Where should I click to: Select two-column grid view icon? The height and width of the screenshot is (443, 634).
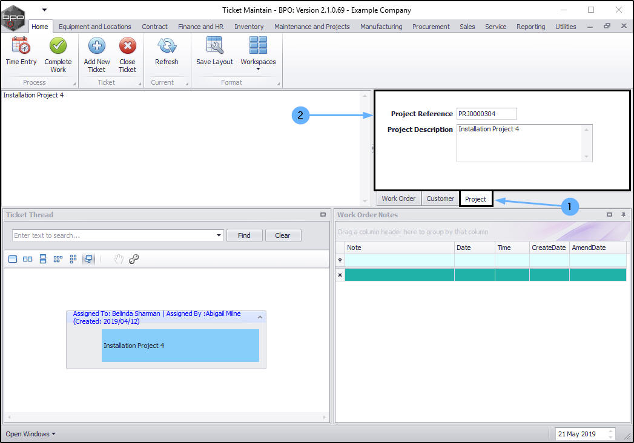point(73,259)
